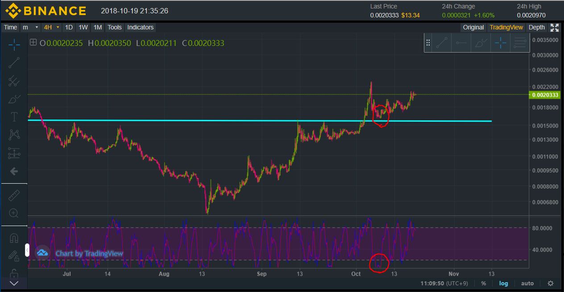Select the crosshair cursor tool in left sidebar
Screen dimensions: 564x292
click(14, 44)
